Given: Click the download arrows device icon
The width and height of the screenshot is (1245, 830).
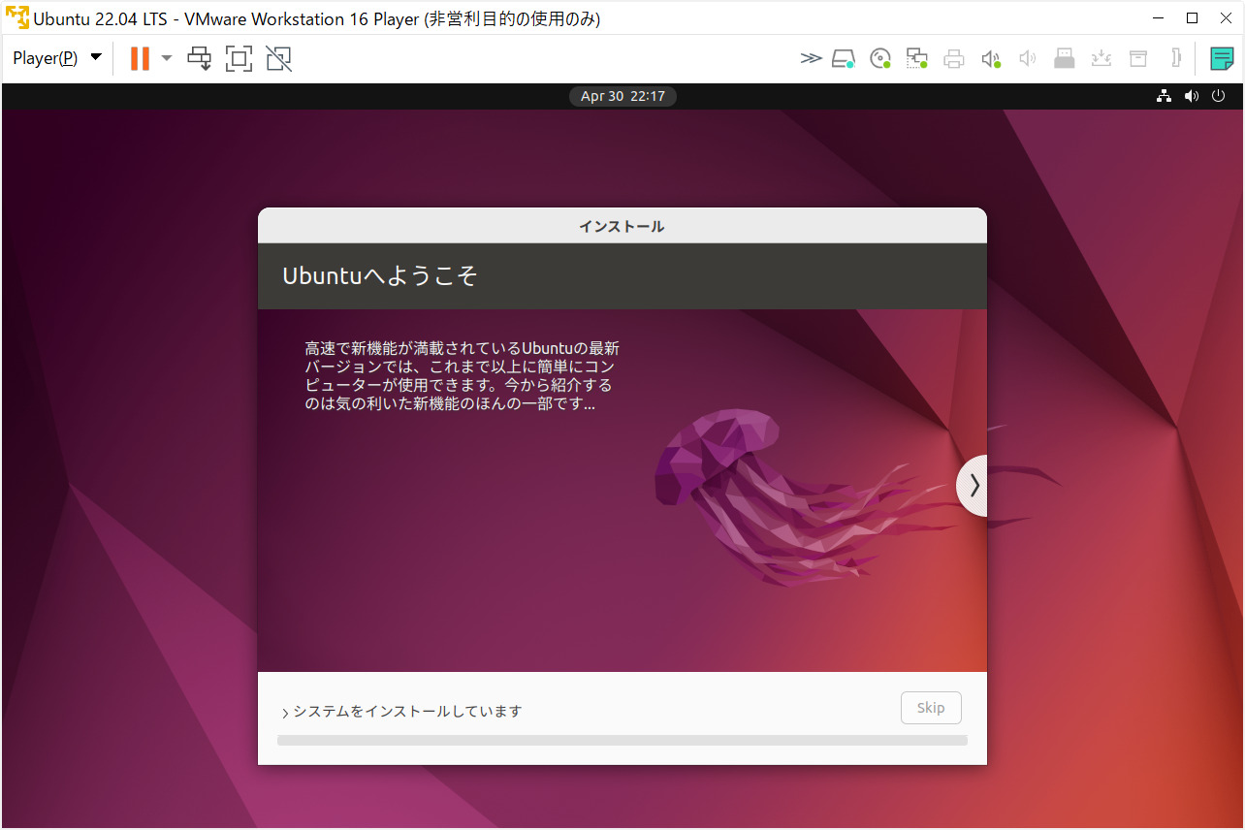Looking at the screenshot, I should click(1101, 58).
